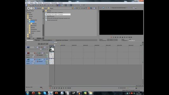Open the Музыка folder in file list
This screenshot has width=169, height=95.
pyautogui.click(x=48, y=11)
